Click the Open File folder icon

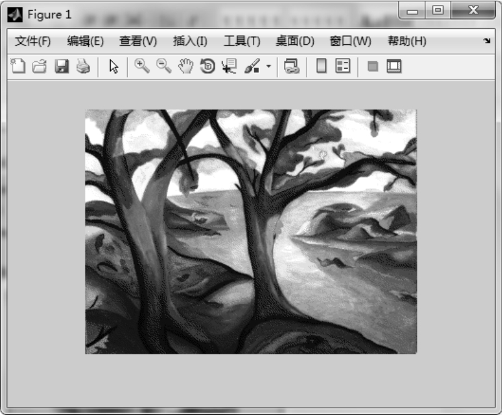[39, 66]
